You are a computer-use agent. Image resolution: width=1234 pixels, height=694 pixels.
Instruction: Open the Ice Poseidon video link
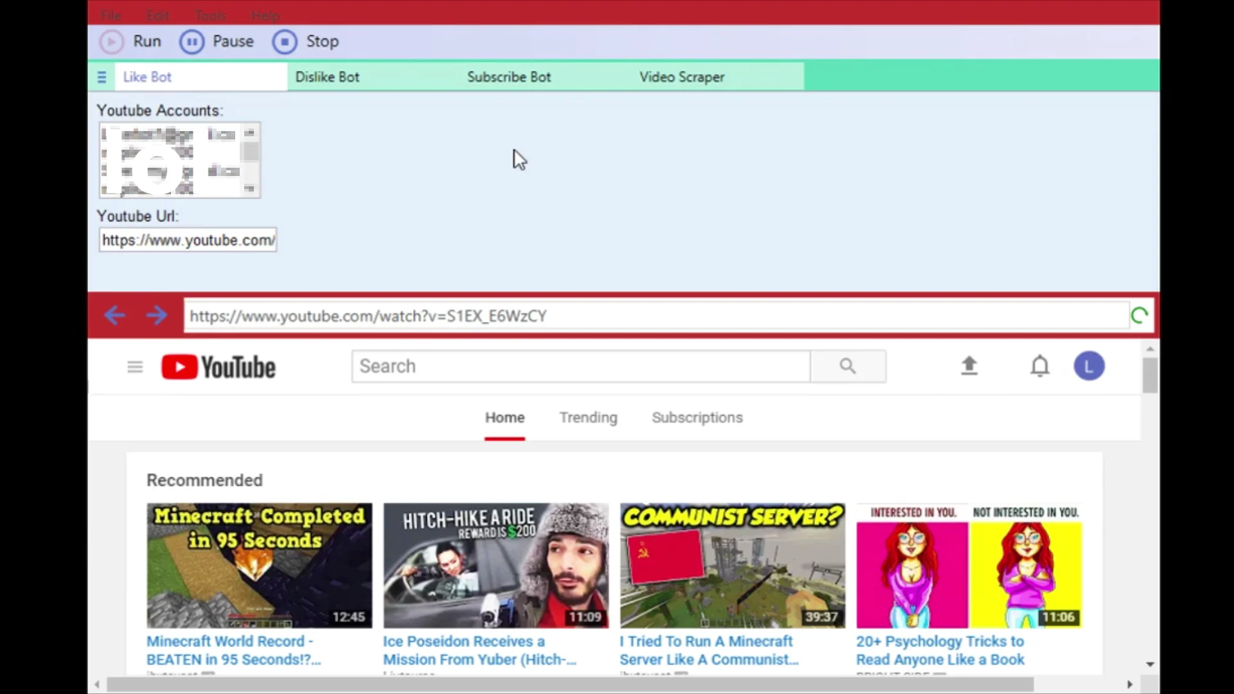[479, 650]
